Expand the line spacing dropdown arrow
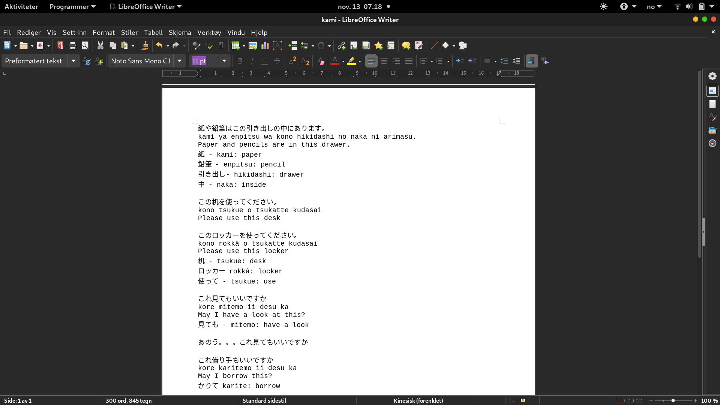 coord(495,61)
